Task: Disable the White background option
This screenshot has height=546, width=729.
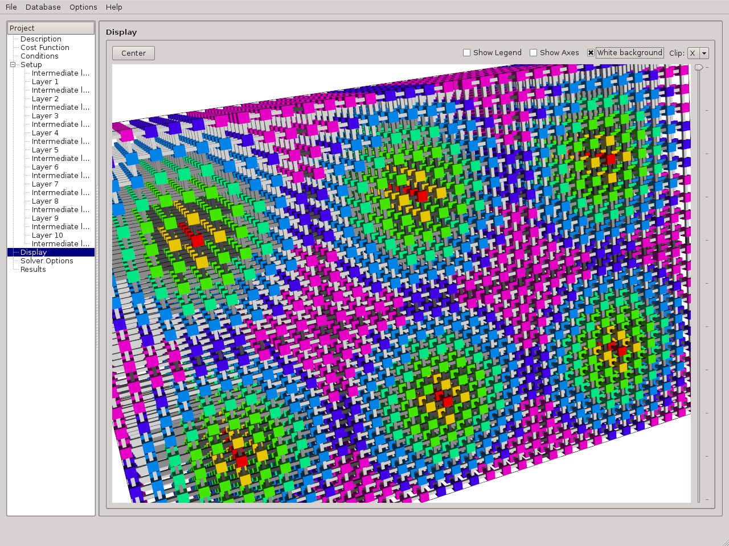Action: click(x=590, y=52)
